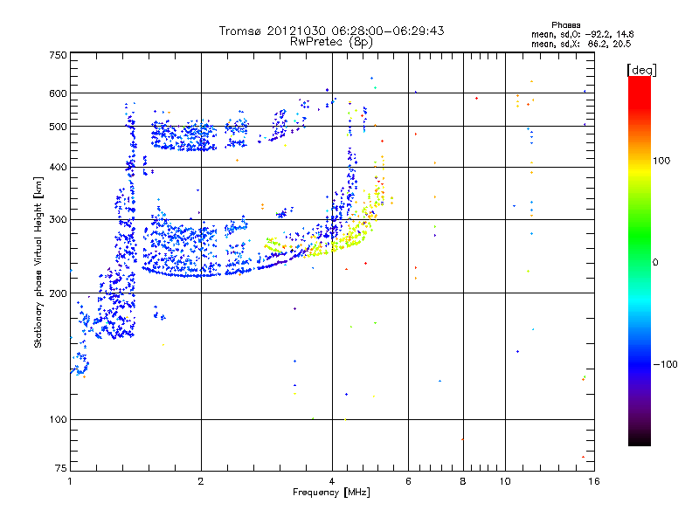Click the blue echo cluster just below 500 km

tap(183, 135)
